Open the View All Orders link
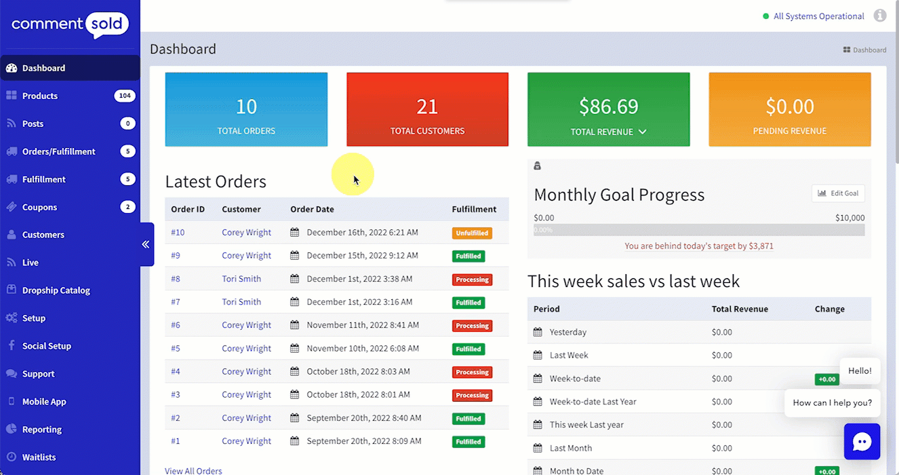 (193, 470)
